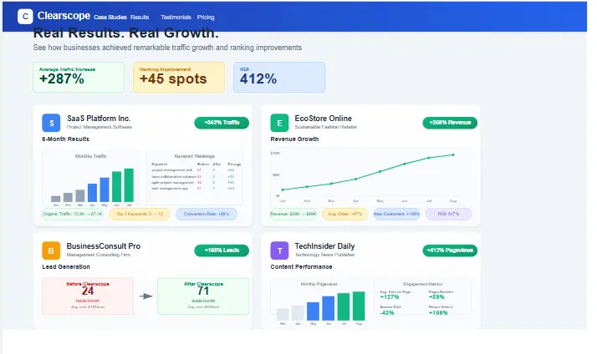
Task: Click the SaaS Platform Inc. title
Action: [99, 119]
